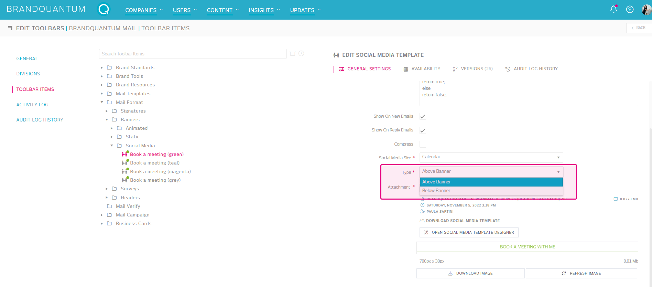Click the Mail Templates folder icon
Screen dimensions: 652x287
click(109, 94)
